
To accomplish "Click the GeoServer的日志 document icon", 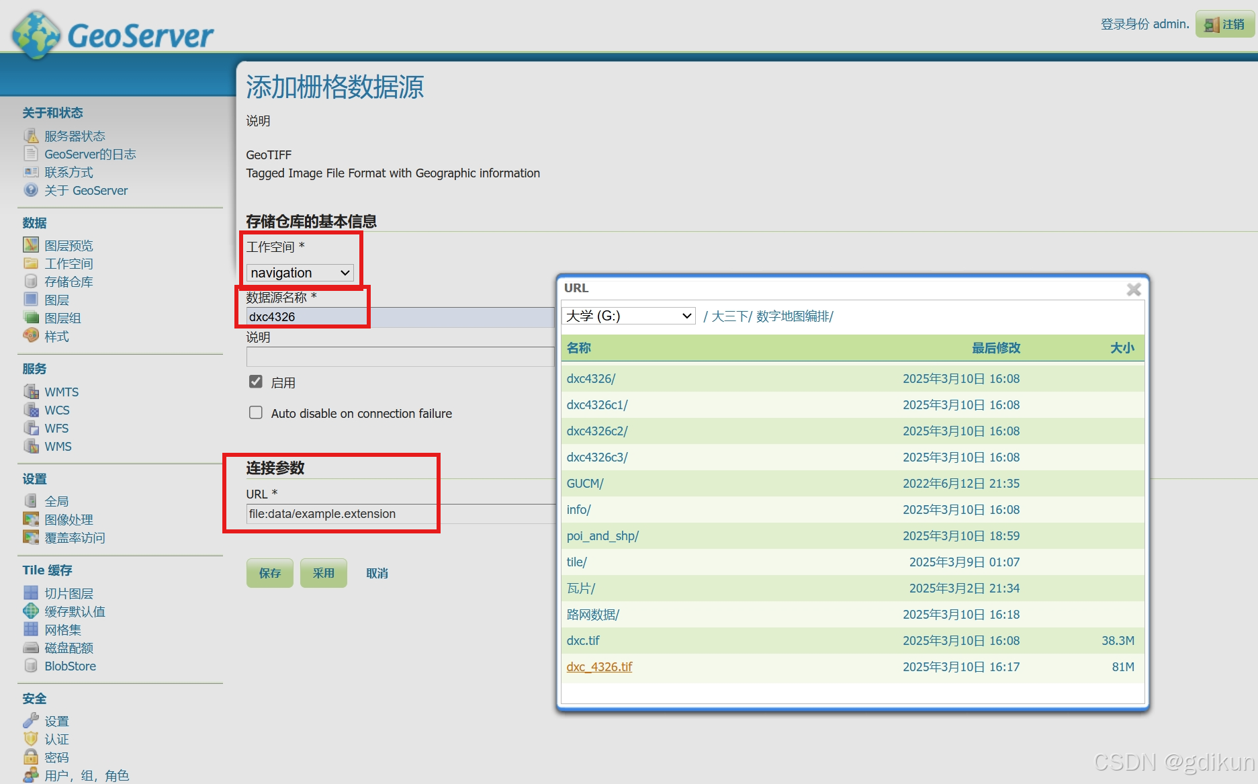I will tap(31, 154).
